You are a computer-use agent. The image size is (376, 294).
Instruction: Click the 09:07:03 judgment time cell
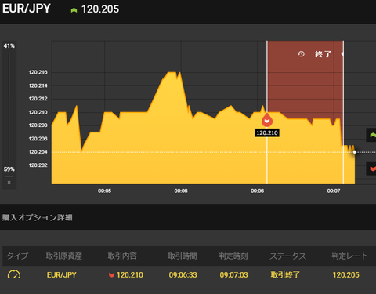(x=233, y=275)
